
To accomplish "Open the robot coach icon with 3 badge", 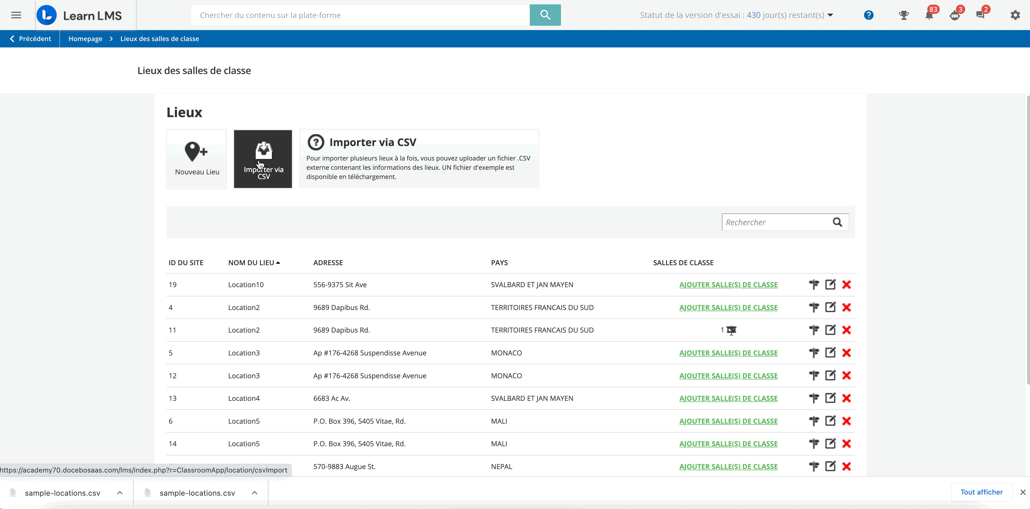I will coord(955,15).
